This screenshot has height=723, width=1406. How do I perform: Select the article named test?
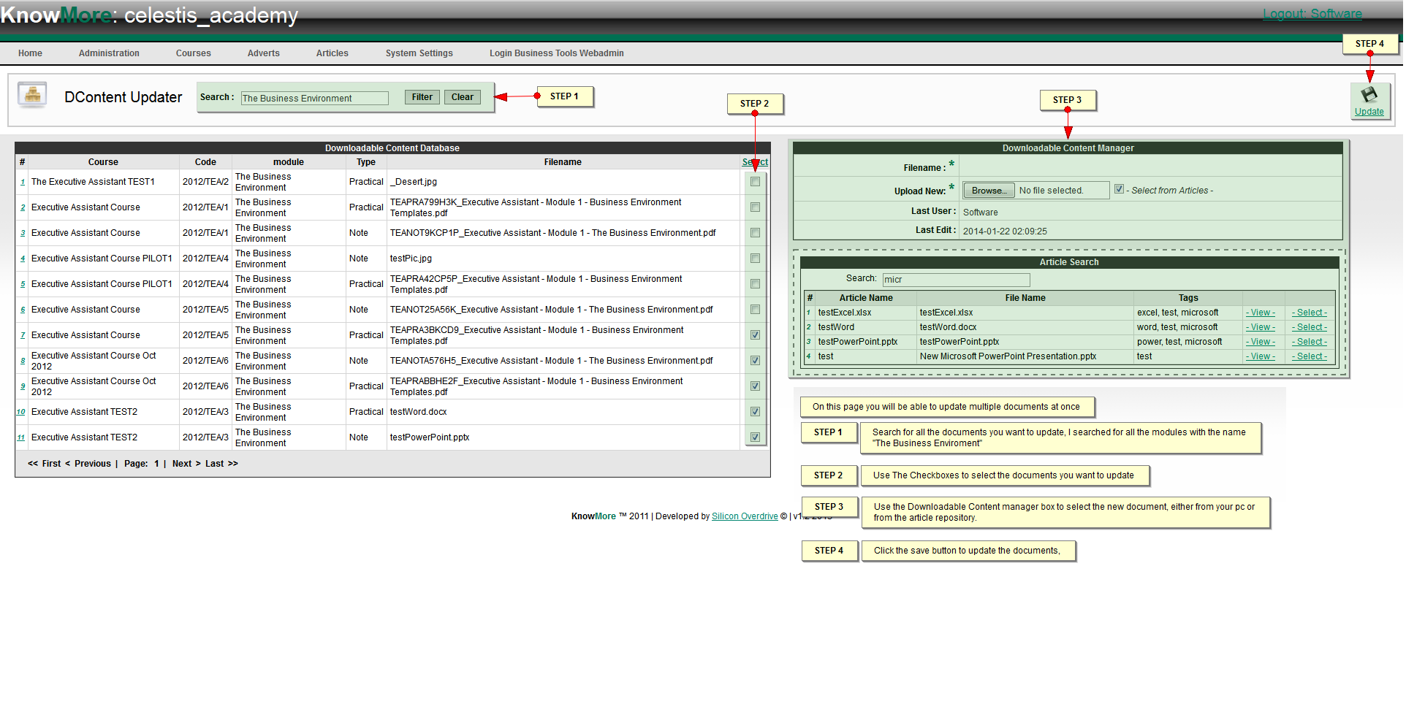pyautogui.click(x=1309, y=356)
